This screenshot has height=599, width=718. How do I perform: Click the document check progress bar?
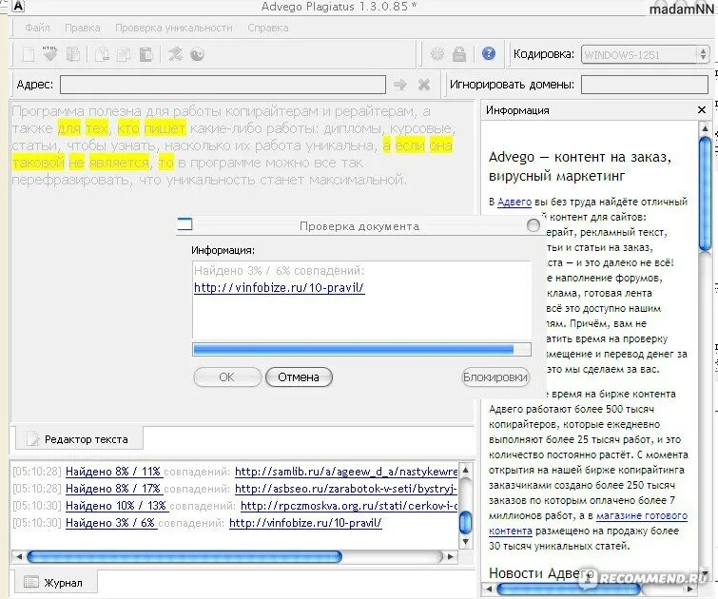[361, 350]
